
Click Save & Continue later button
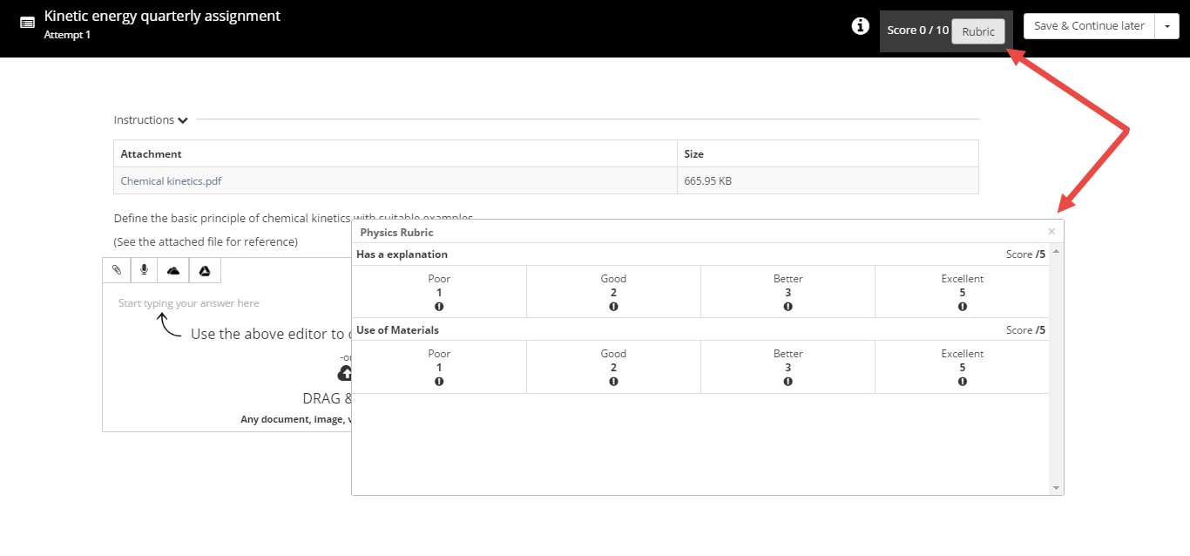[x=1089, y=26]
